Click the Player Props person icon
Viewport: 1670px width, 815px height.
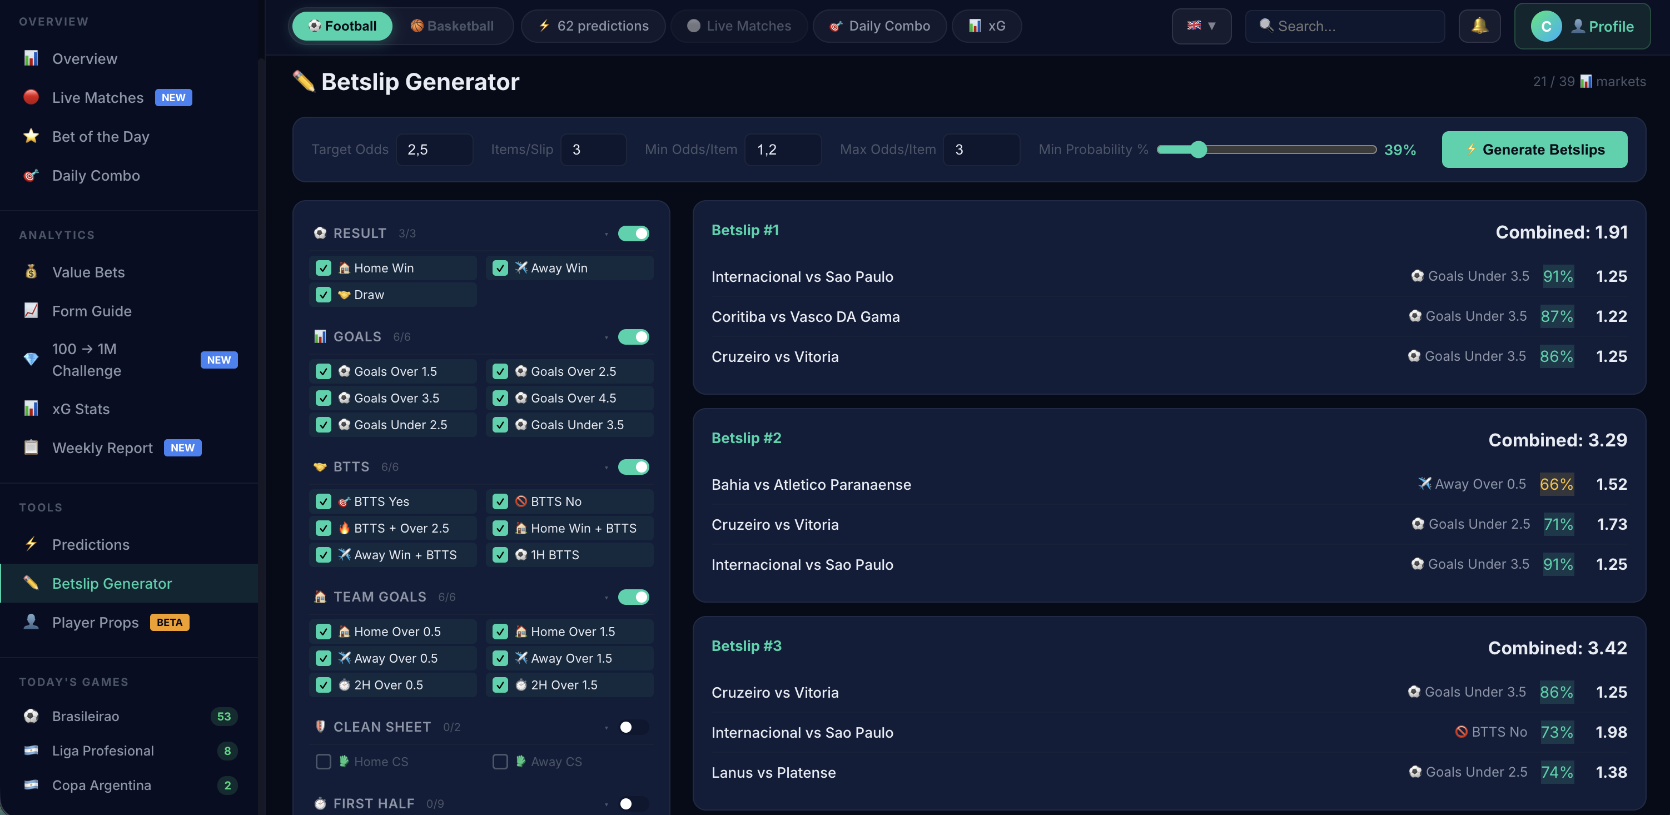(31, 622)
